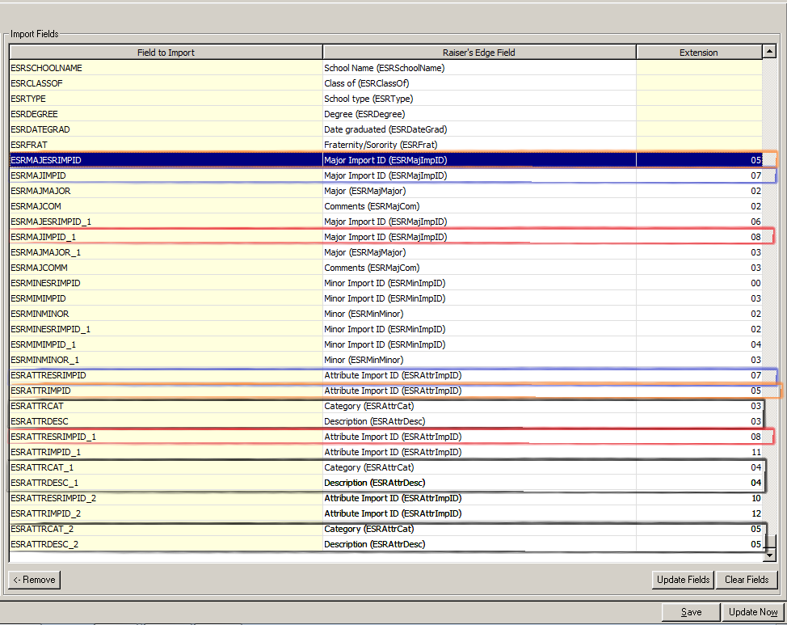Select the ESRATTRDESC_2 field

pyautogui.click(x=166, y=544)
